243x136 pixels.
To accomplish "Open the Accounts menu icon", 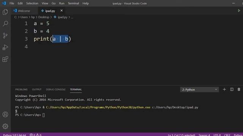I will [x=5, y=114].
